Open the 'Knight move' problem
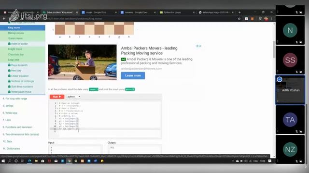The width and height of the screenshot is (309, 173). [23, 49]
